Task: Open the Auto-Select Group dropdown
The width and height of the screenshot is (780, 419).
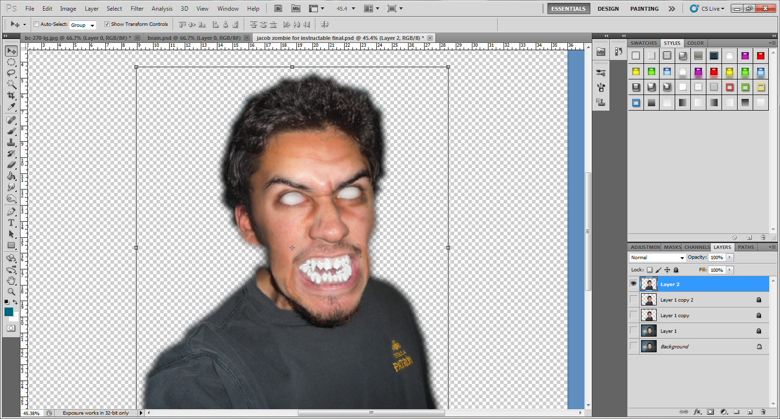Action: [83, 25]
